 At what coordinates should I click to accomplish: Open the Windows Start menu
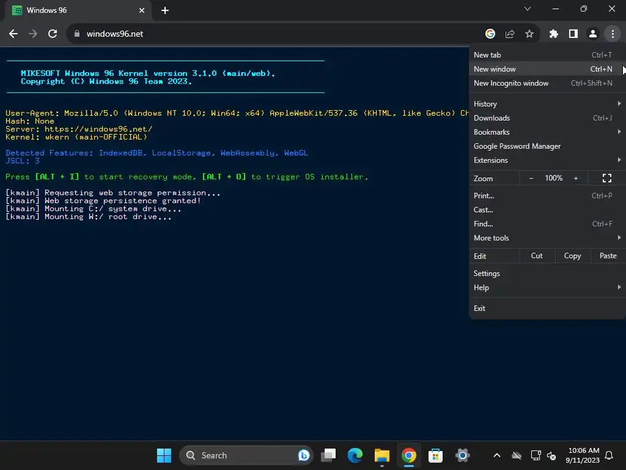tap(164, 455)
